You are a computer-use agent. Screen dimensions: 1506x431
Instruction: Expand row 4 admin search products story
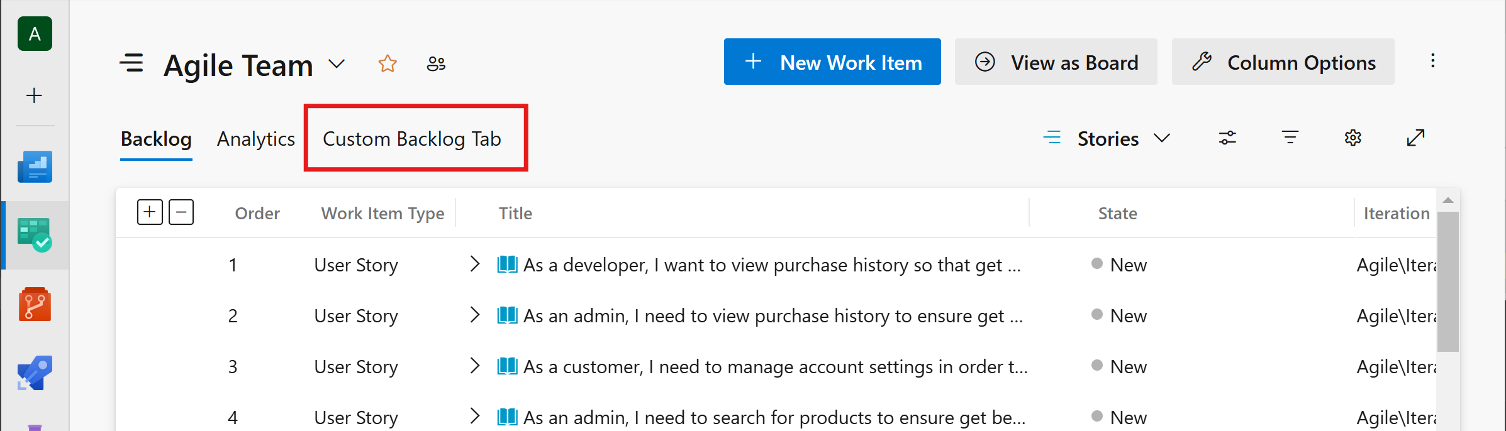coord(475,417)
